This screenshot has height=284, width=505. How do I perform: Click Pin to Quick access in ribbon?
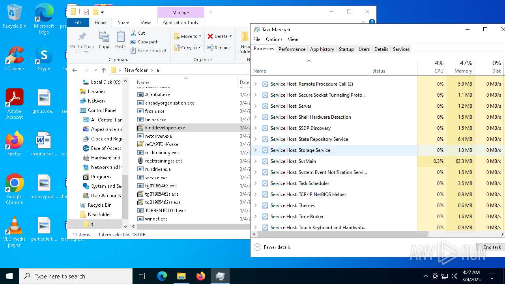(x=82, y=43)
